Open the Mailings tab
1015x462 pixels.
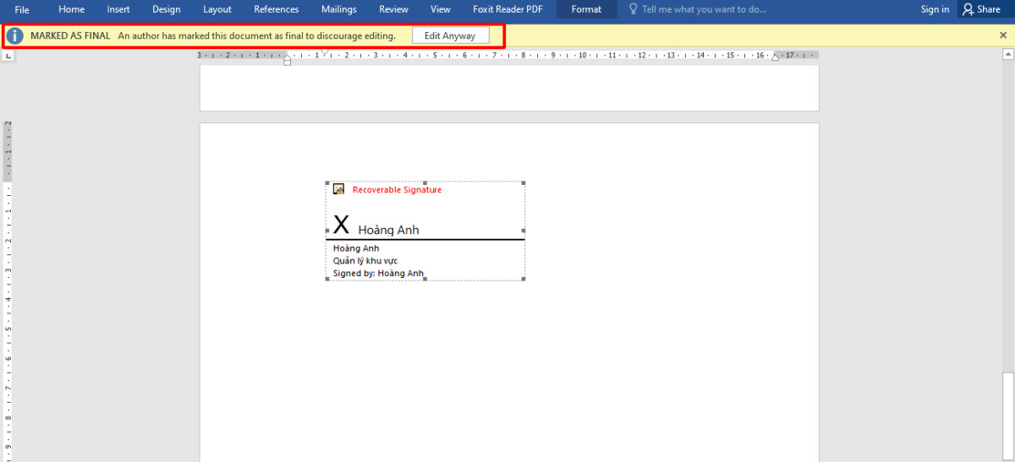pyautogui.click(x=339, y=9)
